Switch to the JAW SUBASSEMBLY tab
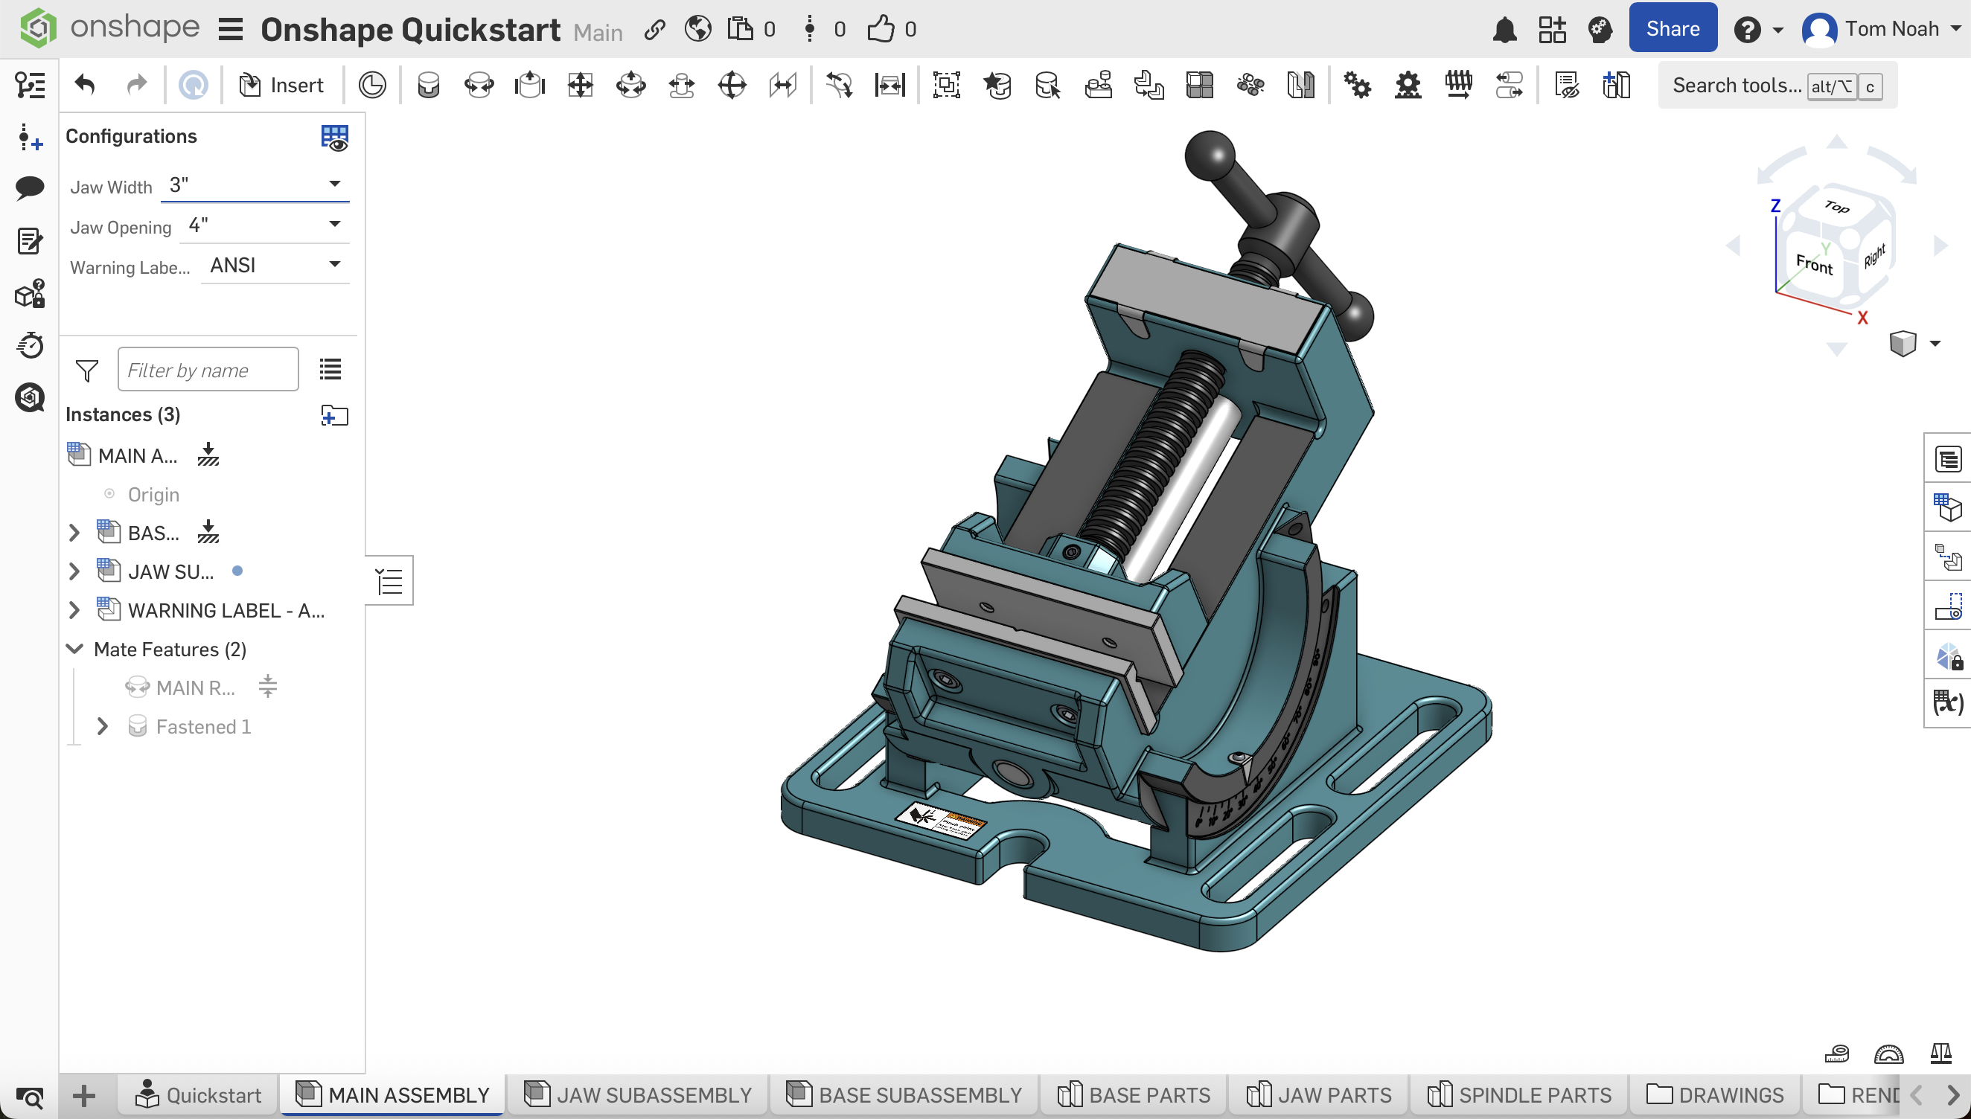 coord(637,1094)
